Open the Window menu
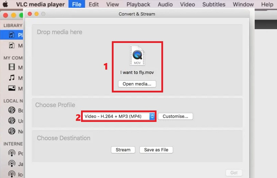This screenshot has width=277, height=178. pyautogui.click(x=243, y=4)
